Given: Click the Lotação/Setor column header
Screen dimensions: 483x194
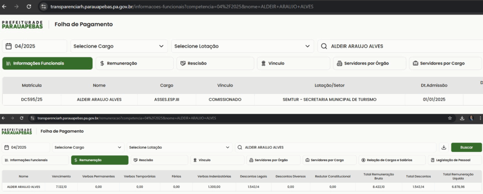Looking at the screenshot, I should (x=330, y=85).
